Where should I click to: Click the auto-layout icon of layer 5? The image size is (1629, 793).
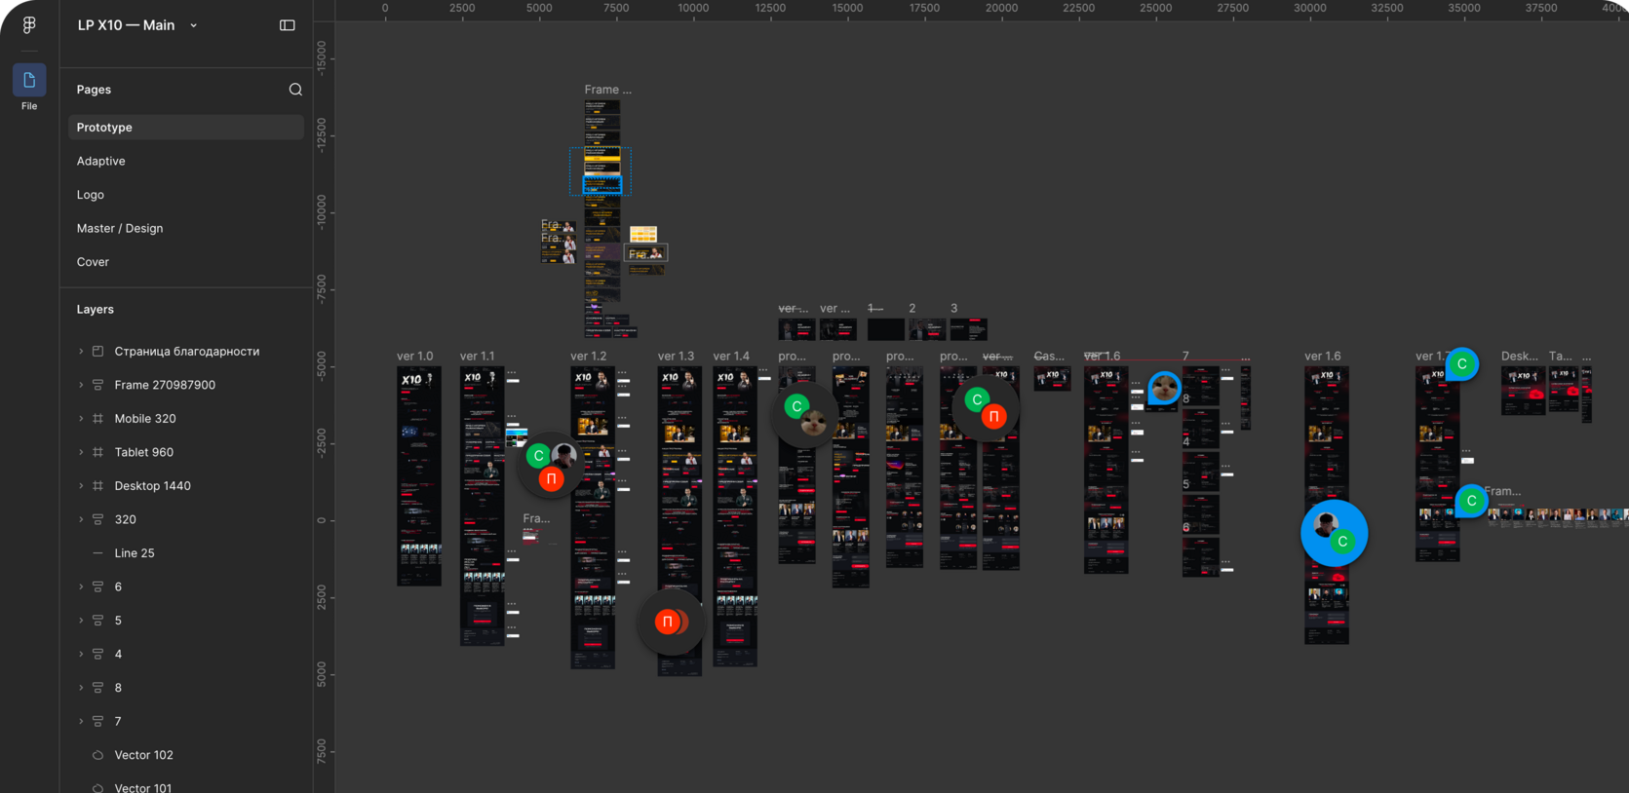tap(97, 621)
